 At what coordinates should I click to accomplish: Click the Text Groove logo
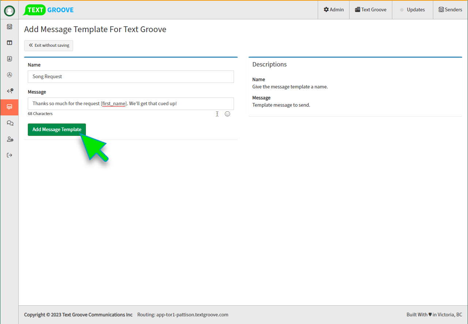click(x=49, y=10)
